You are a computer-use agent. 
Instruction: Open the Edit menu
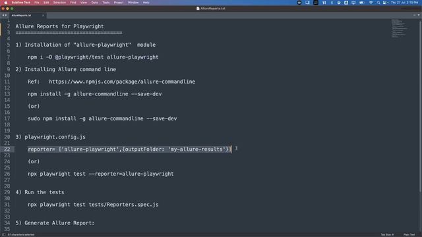46,3
